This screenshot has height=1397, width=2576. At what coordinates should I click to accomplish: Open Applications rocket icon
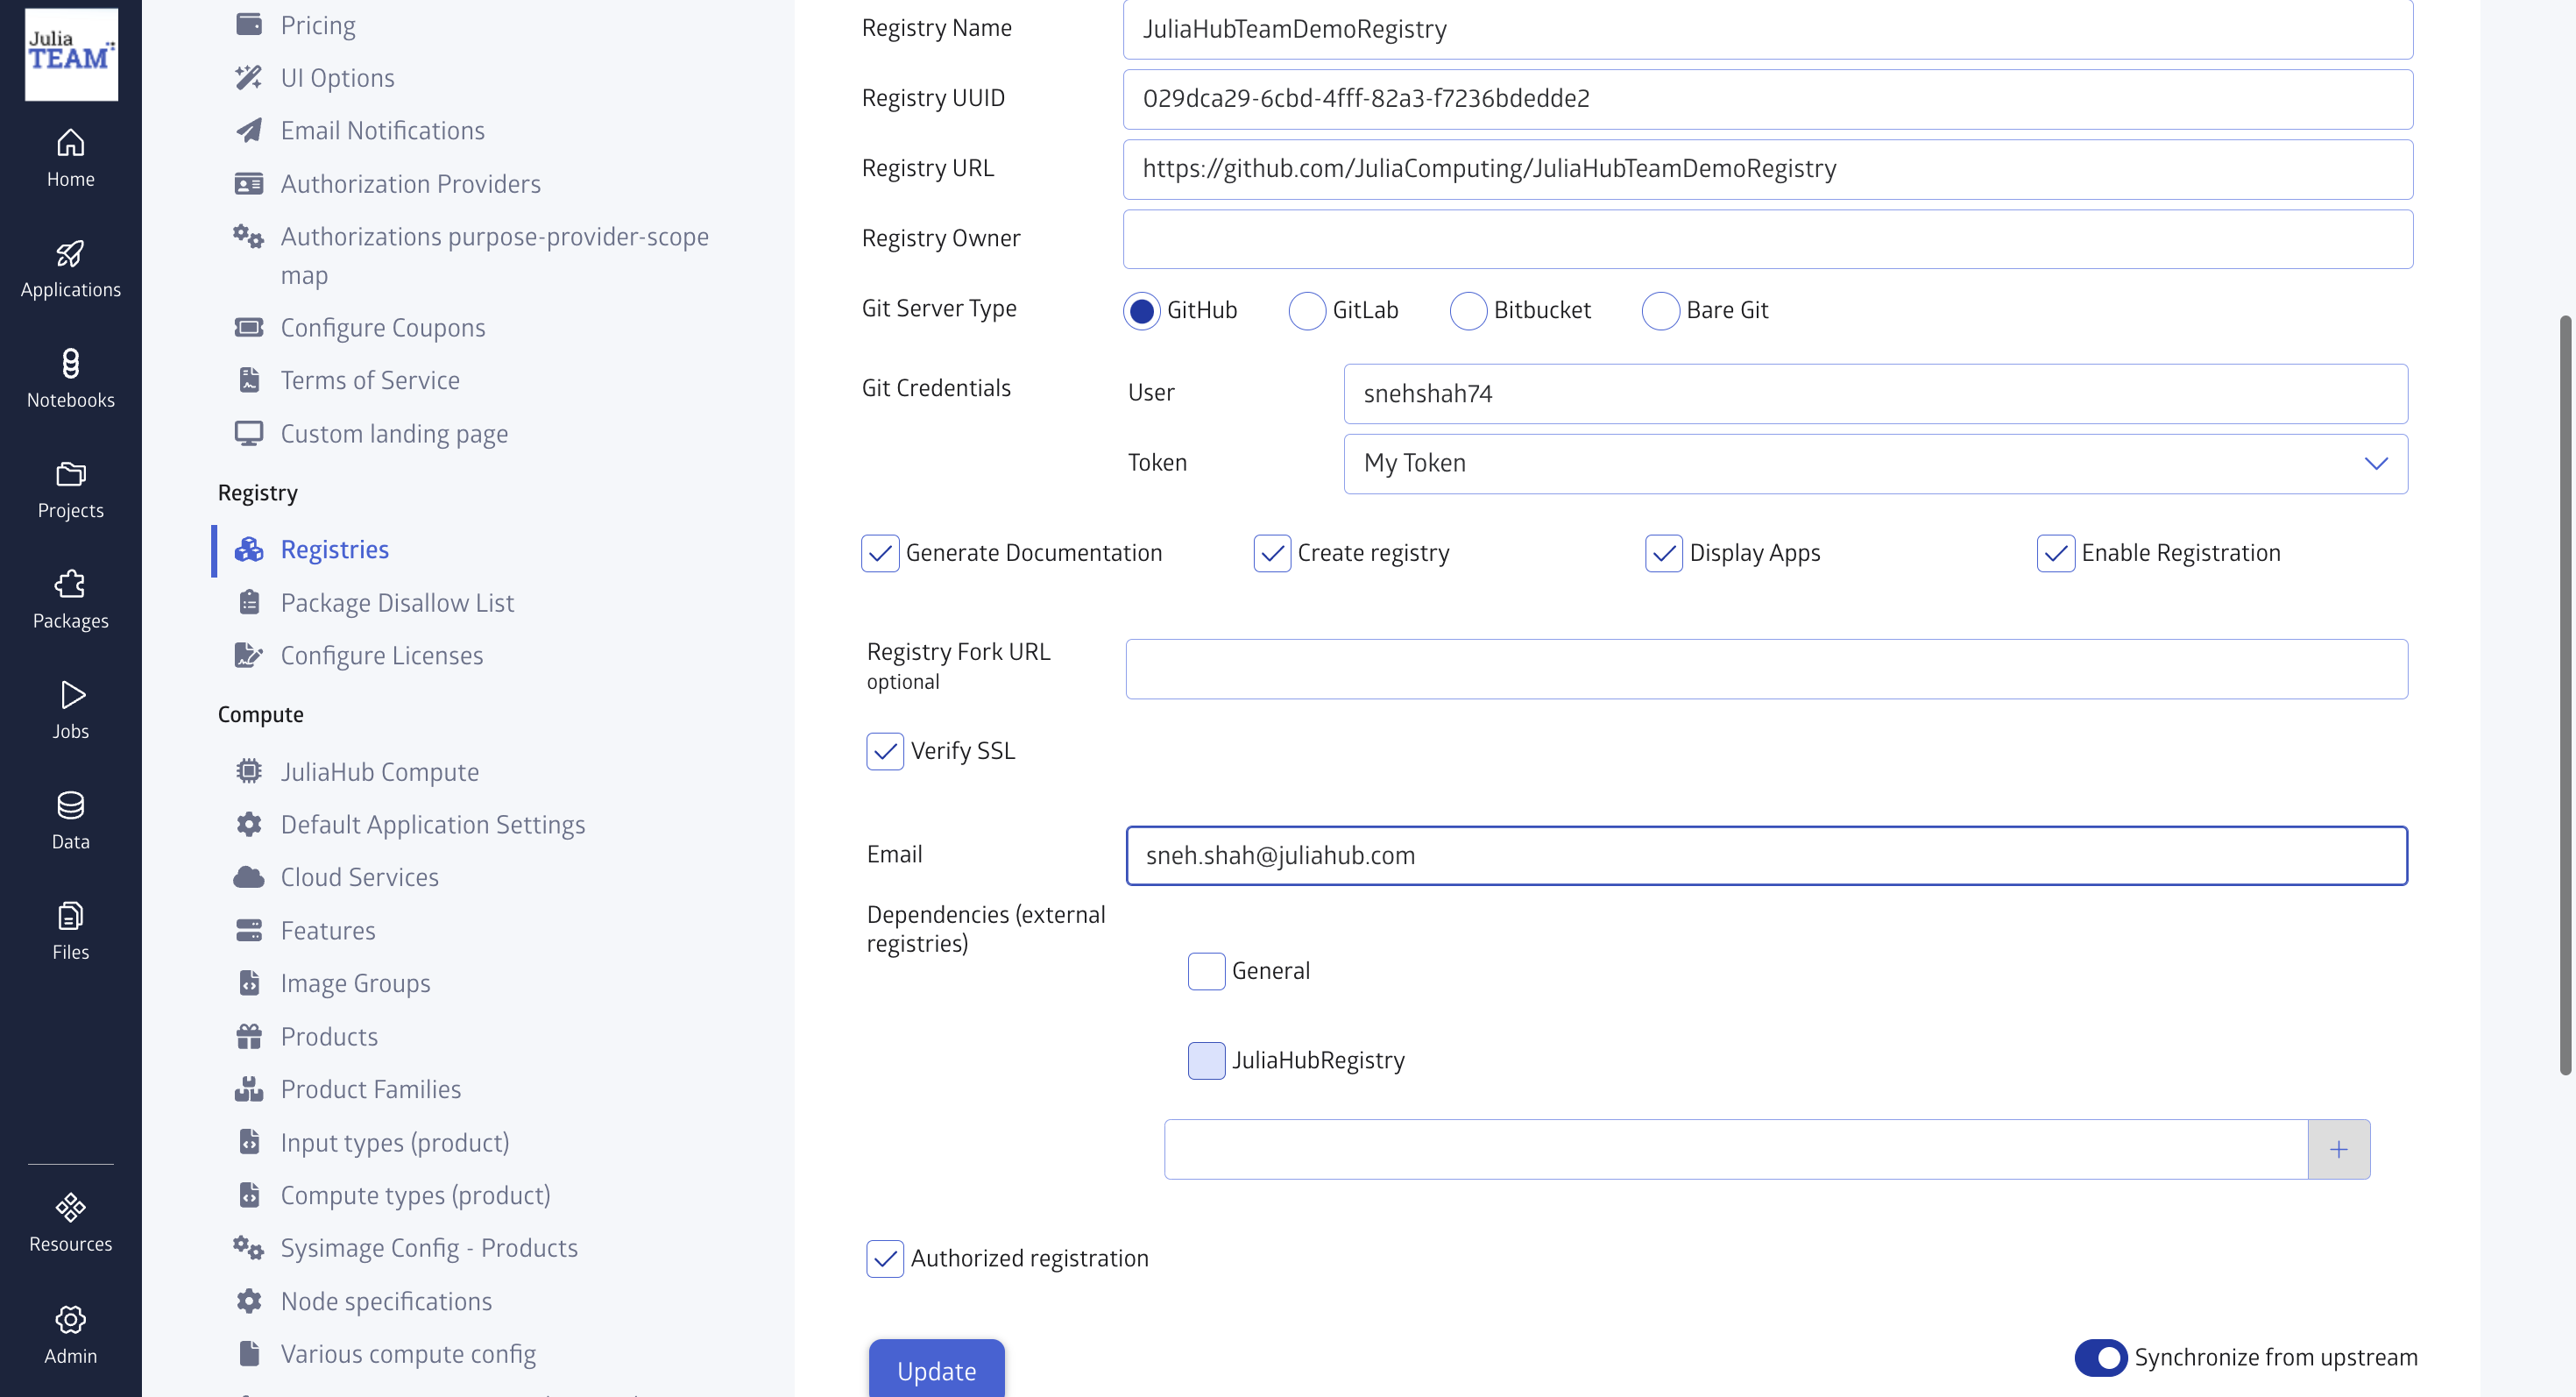coord(70,253)
